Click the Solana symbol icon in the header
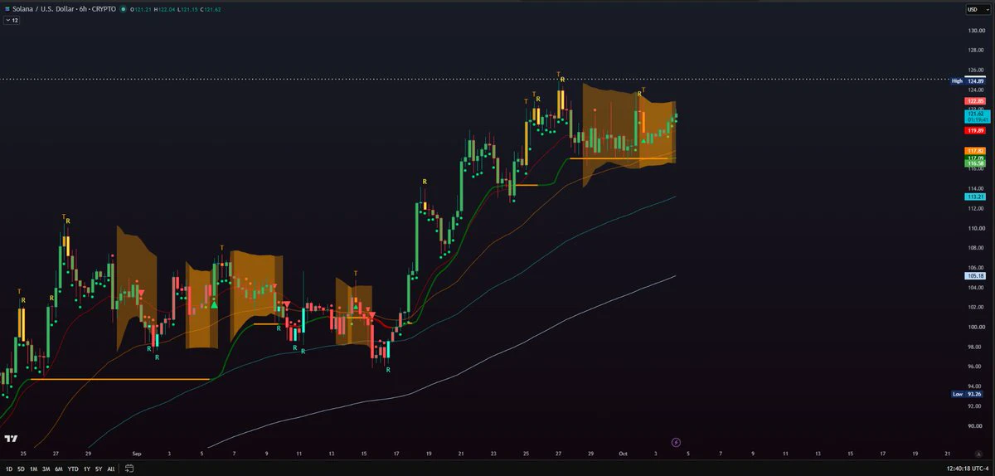This screenshot has width=995, height=476. coord(6,8)
